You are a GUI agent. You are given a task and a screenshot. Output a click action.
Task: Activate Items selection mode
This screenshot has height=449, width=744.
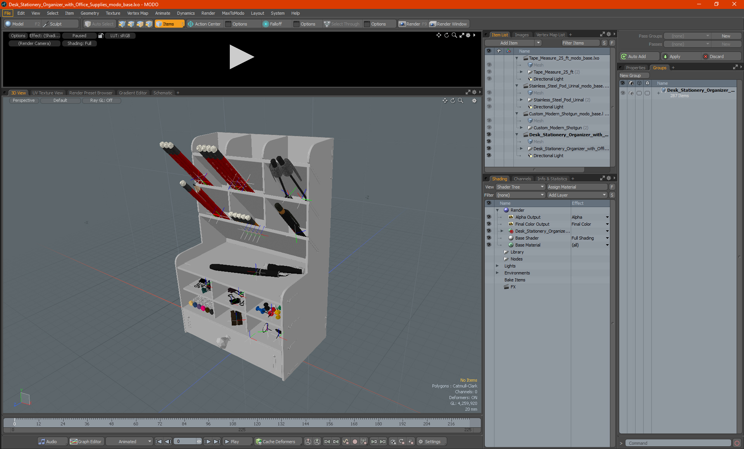coord(169,24)
